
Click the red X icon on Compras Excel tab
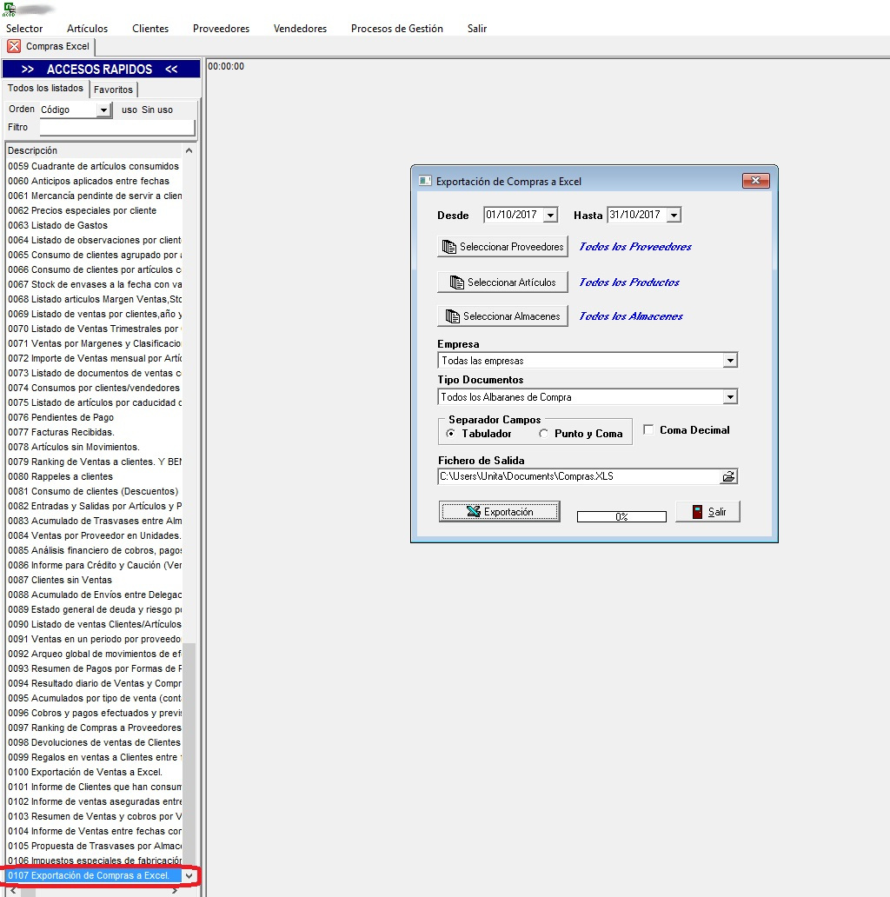pos(14,46)
